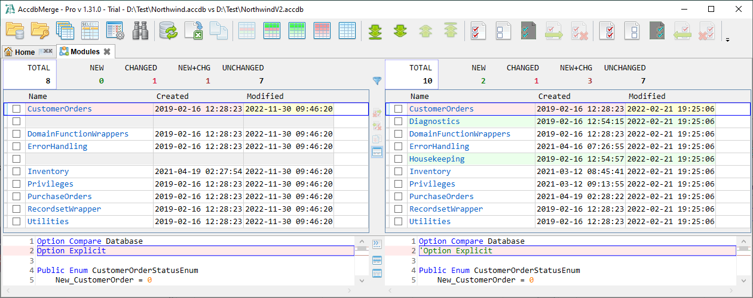Show only left-side CHANGED modules

click(x=140, y=74)
